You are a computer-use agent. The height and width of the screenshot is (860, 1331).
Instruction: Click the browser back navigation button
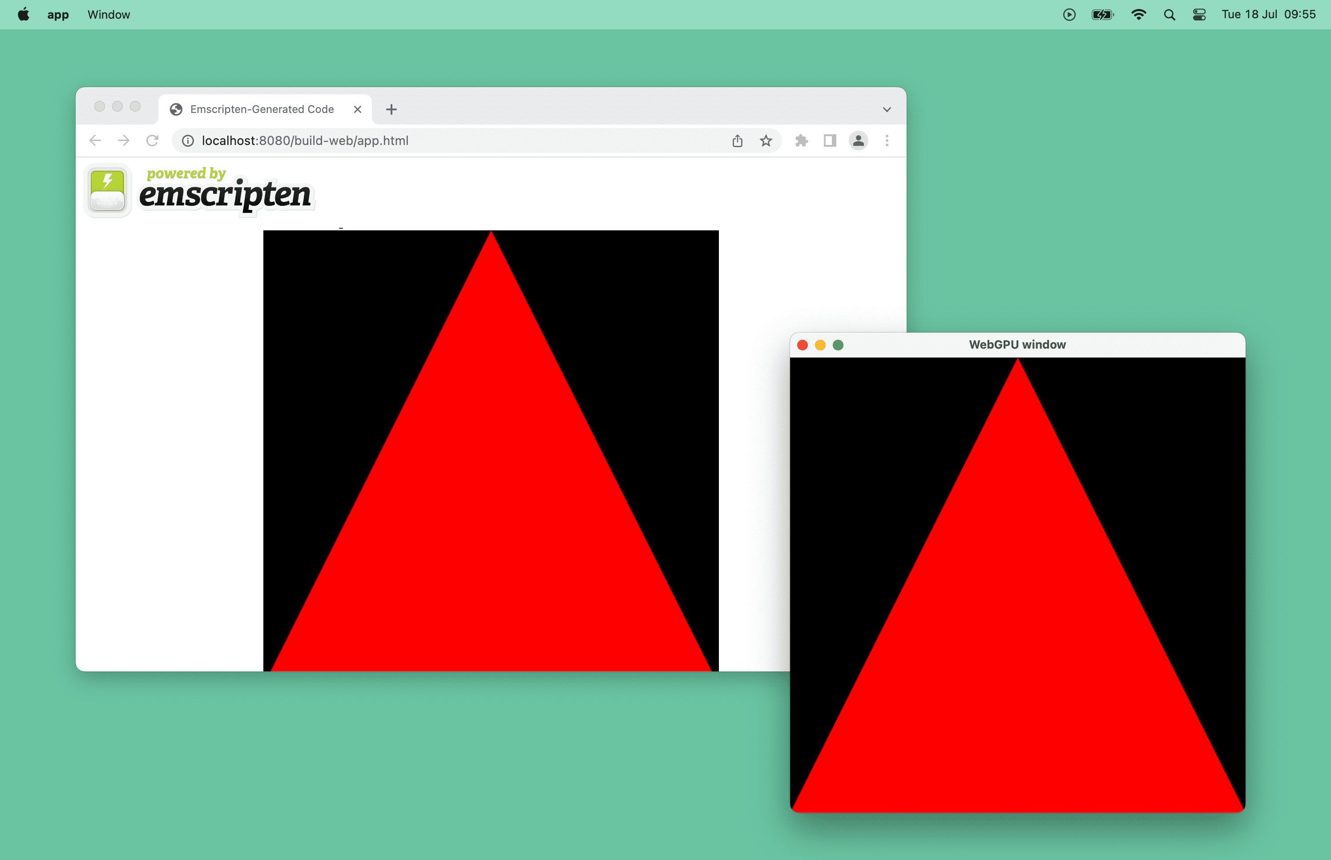(95, 141)
